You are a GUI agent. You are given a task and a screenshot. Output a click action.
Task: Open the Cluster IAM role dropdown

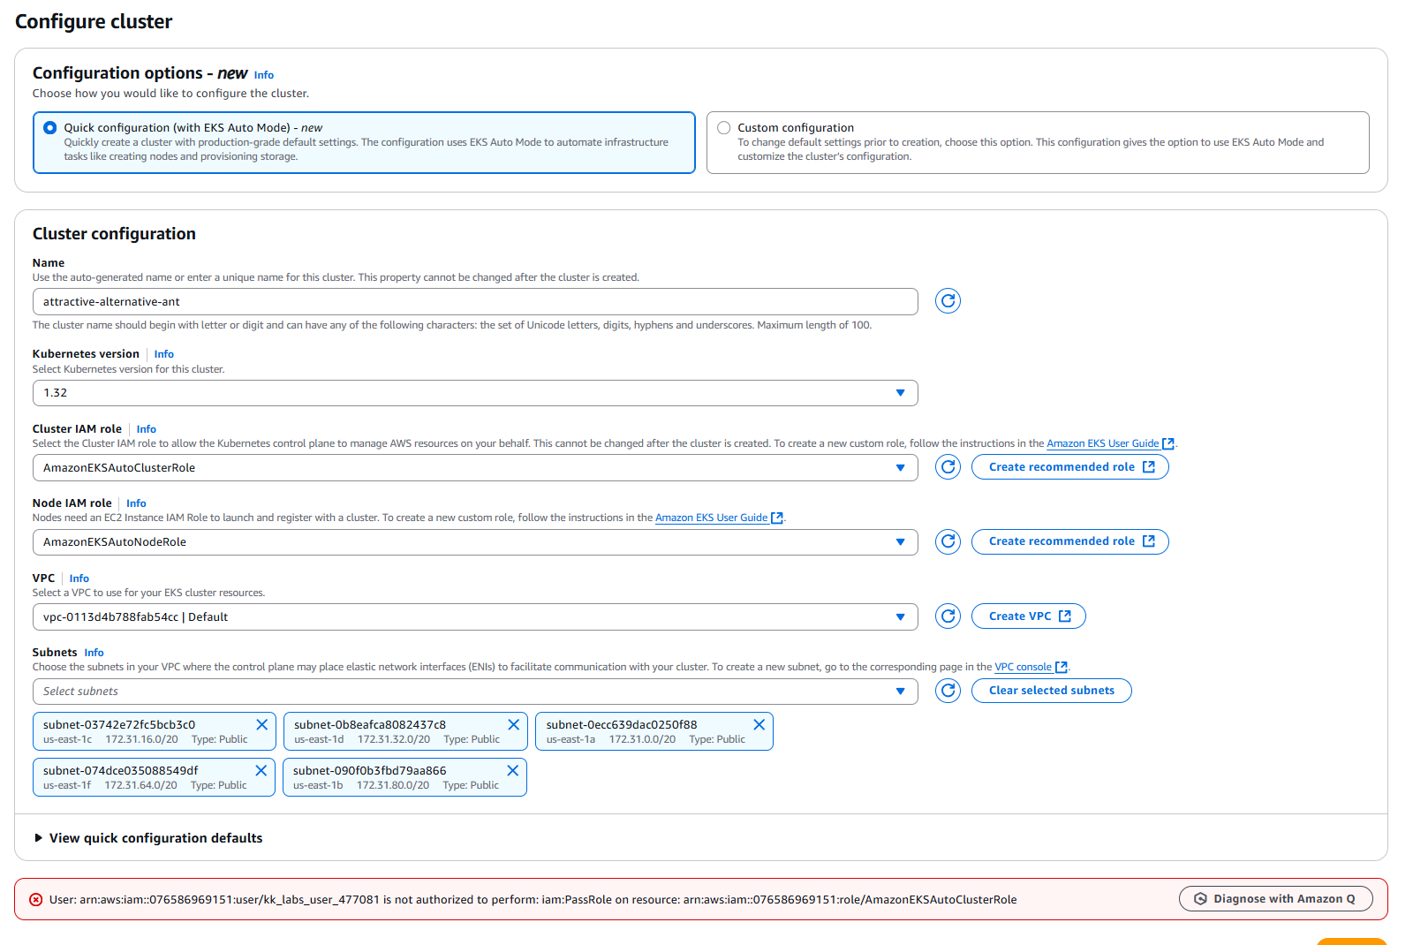coord(475,468)
